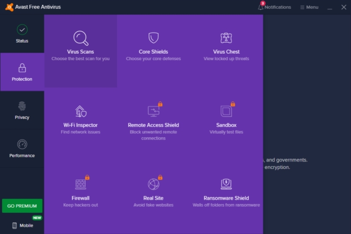351x234 pixels.
Task: Click the Real Site lock badge
Action: tap(160, 177)
